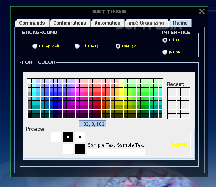Select the Old interface option
This screenshot has width=216, height=187.
(171, 40)
